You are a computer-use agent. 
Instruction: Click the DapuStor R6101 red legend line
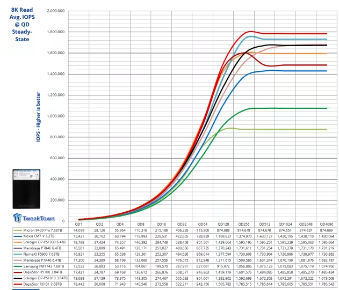tap(18, 285)
